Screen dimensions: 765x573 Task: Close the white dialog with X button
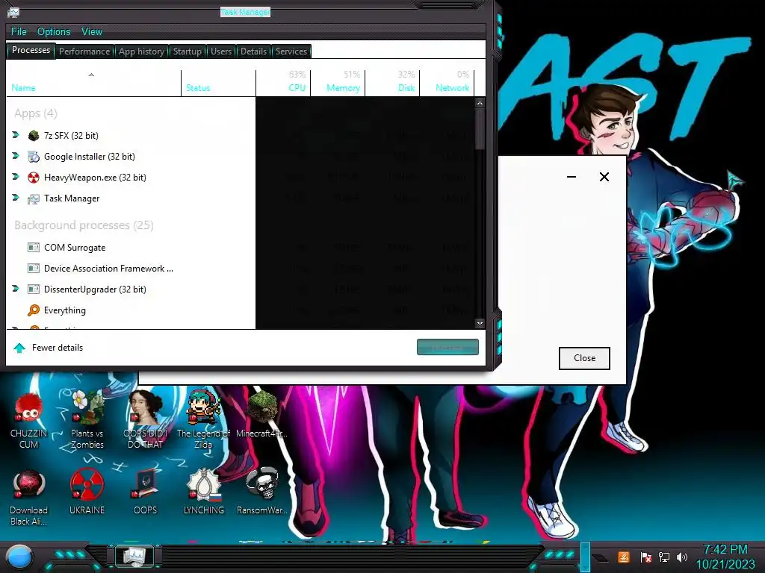click(604, 177)
